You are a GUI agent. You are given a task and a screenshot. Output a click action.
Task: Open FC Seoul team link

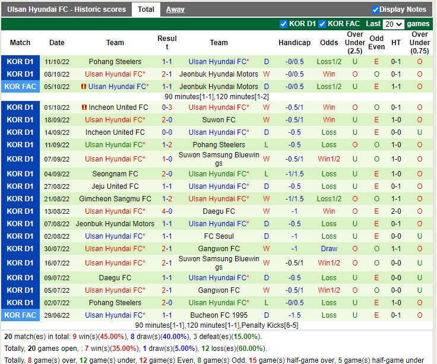(x=218, y=236)
